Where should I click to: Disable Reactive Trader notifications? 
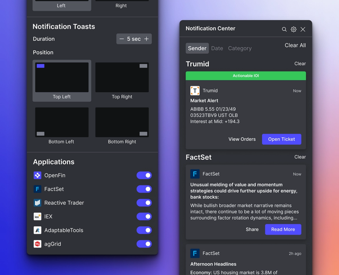pos(144,203)
